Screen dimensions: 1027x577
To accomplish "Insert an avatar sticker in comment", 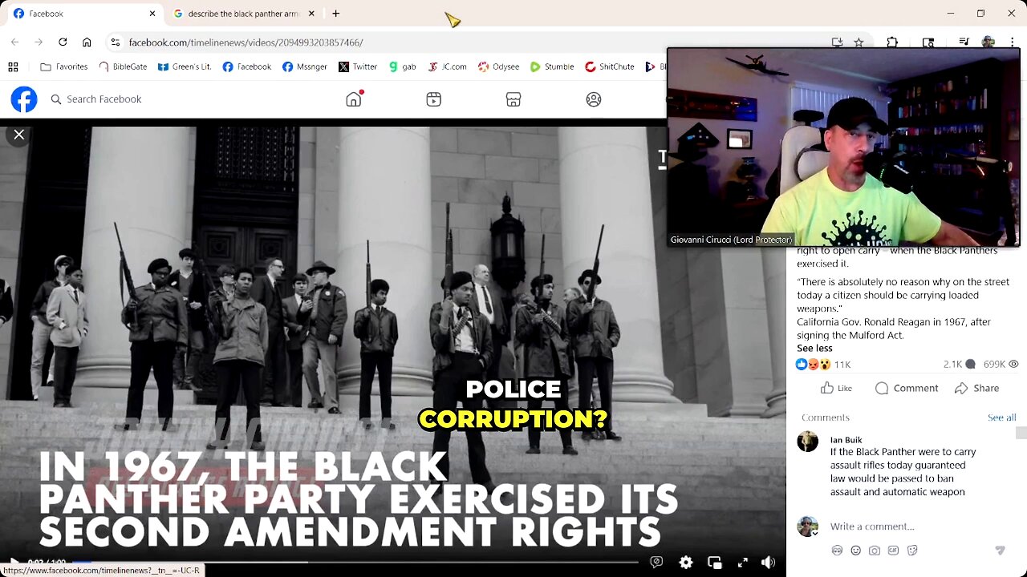I will coord(837,551).
